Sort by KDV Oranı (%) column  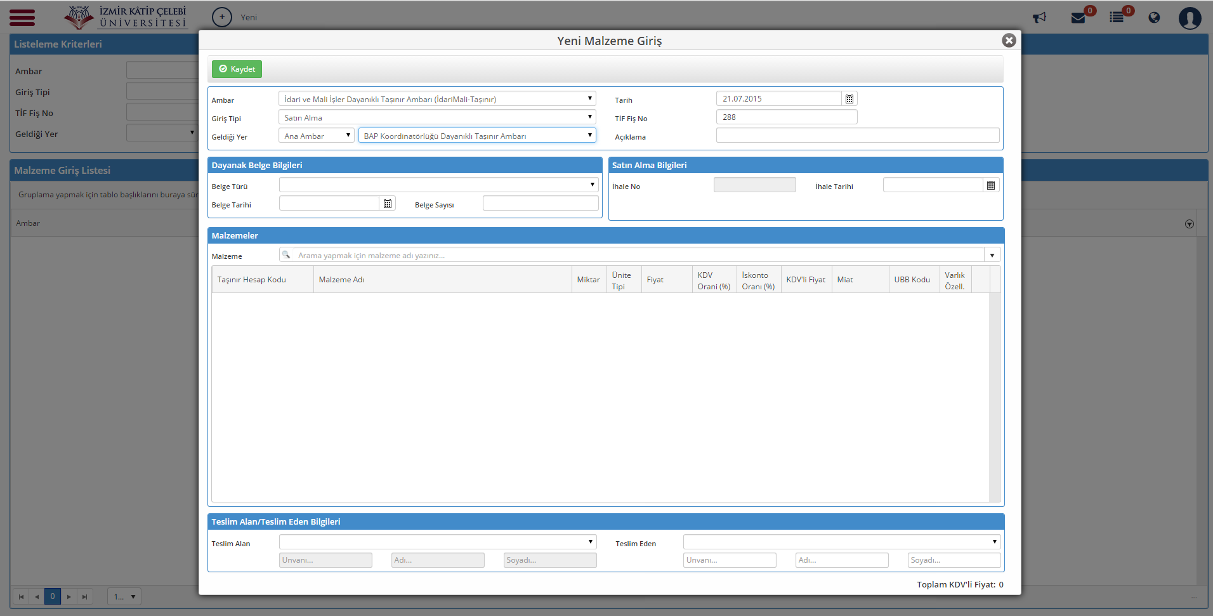coord(714,280)
